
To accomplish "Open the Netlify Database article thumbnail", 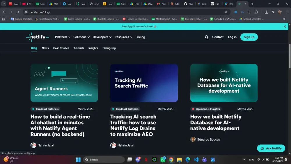I will [224, 83].
